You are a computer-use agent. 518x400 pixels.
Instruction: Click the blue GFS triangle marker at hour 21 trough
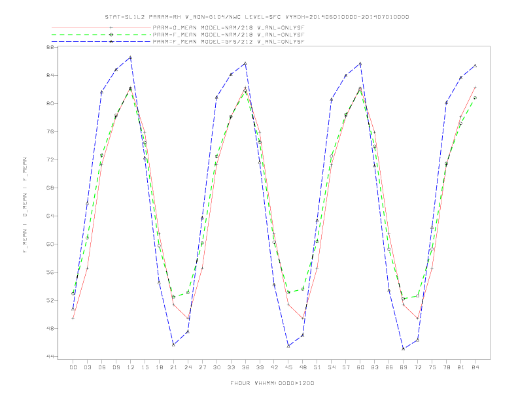(x=173, y=344)
